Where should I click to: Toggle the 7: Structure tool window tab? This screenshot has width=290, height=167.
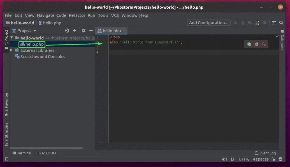6,134
